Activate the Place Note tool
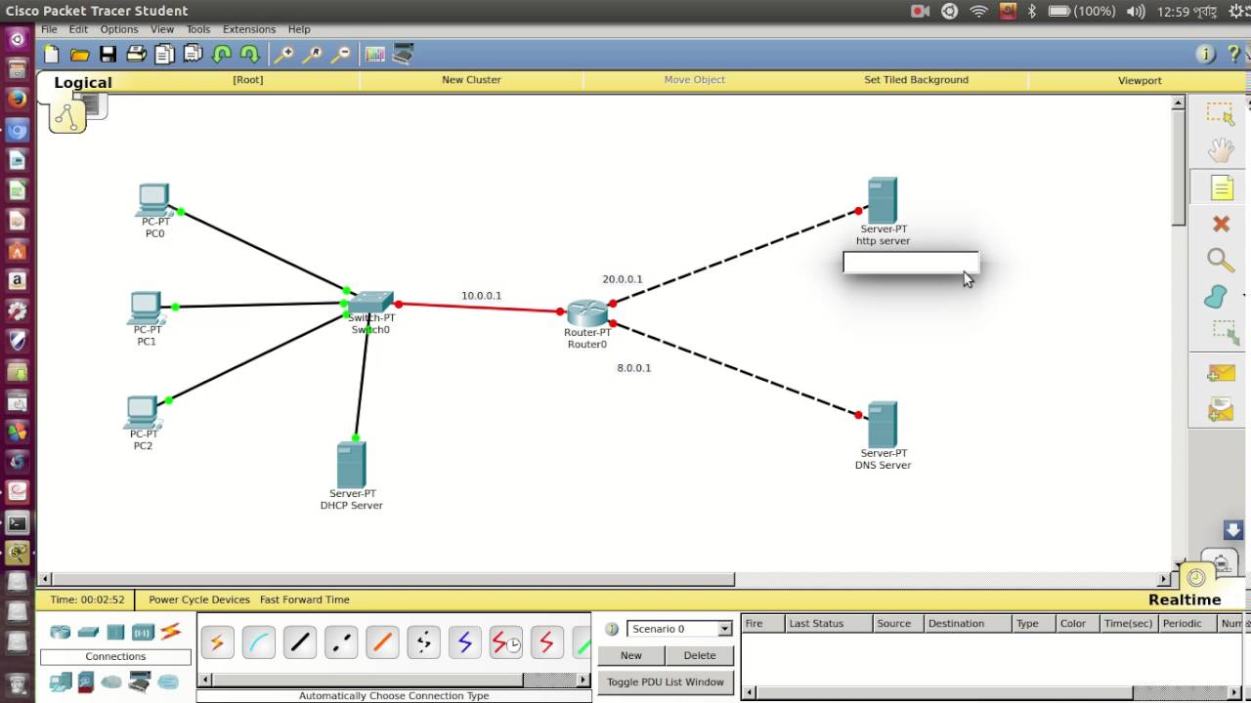This screenshot has height=703, width=1251. pyautogui.click(x=1221, y=187)
